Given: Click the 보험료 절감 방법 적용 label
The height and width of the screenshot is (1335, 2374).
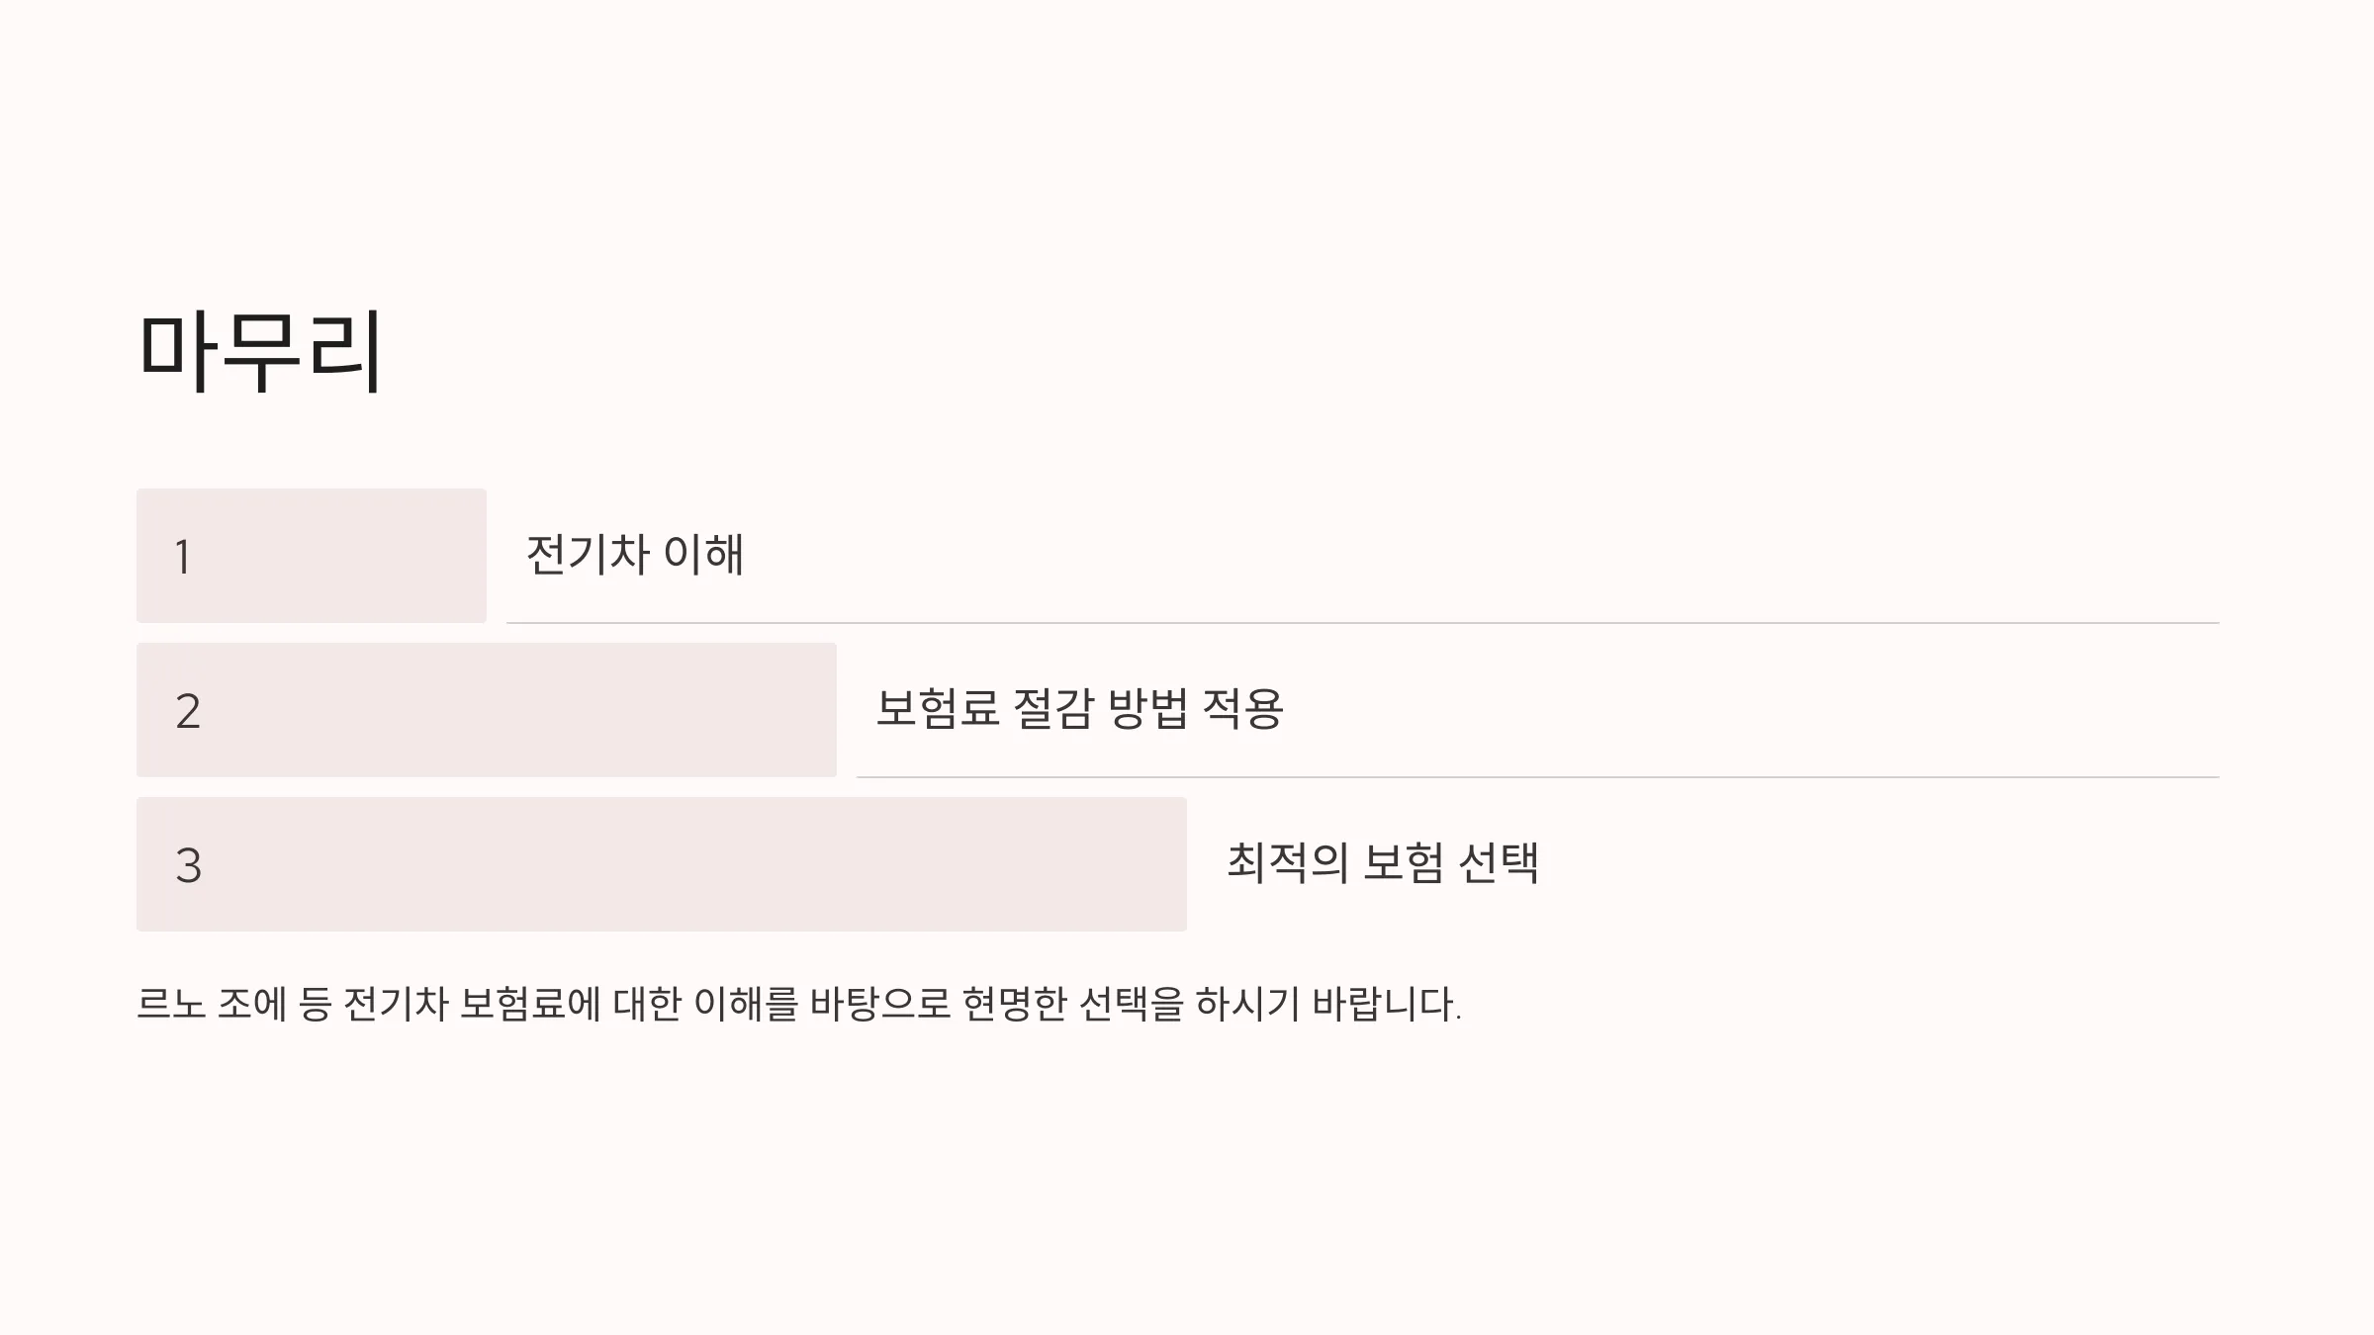Looking at the screenshot, I should (1079, 708).
